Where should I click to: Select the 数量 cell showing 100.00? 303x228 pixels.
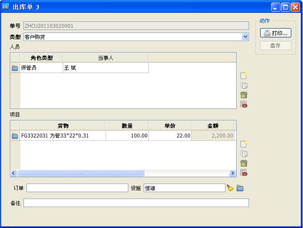127,136
